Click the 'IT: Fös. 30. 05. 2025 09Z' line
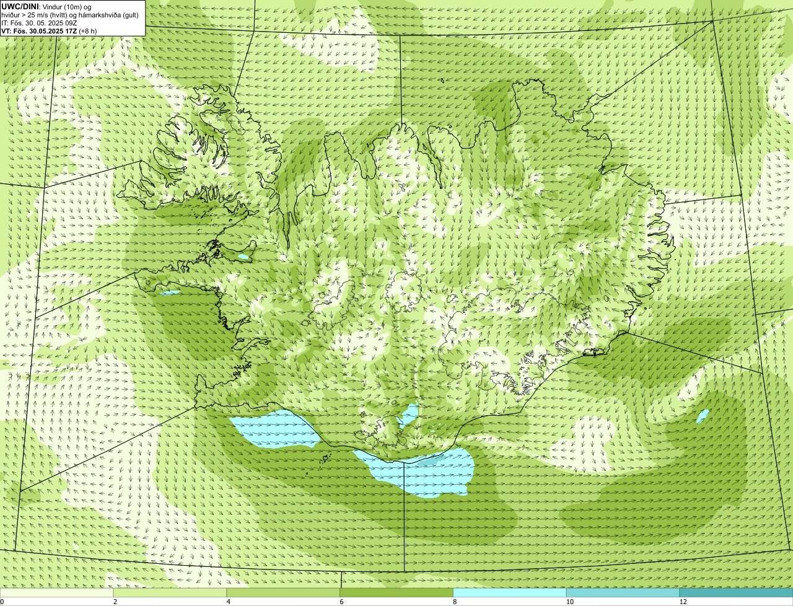 (39, 23)
